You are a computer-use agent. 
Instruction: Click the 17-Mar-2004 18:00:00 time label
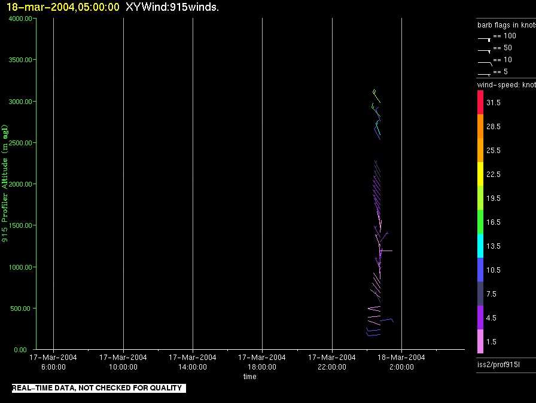coord(262,362)
